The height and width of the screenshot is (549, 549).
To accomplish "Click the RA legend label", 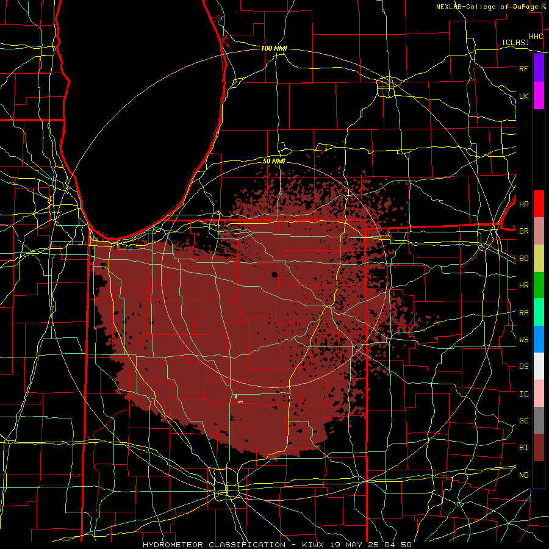I will 523,313.
